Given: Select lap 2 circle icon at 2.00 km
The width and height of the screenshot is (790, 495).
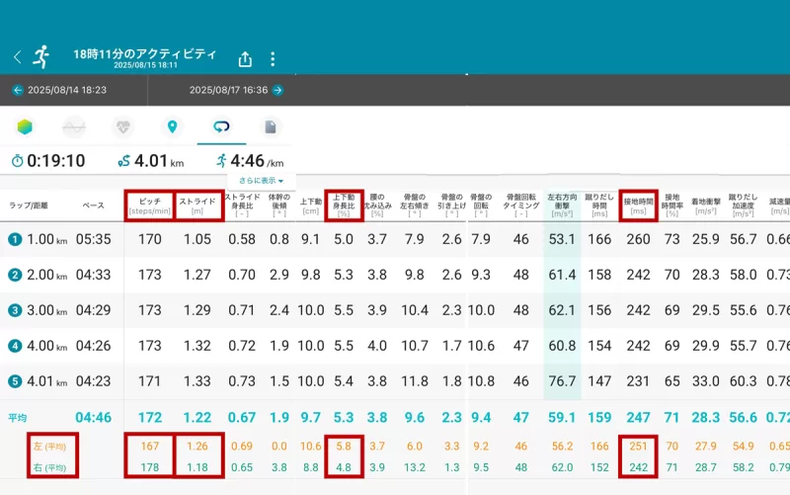Looking at the screenshot, I should [15, 275].
